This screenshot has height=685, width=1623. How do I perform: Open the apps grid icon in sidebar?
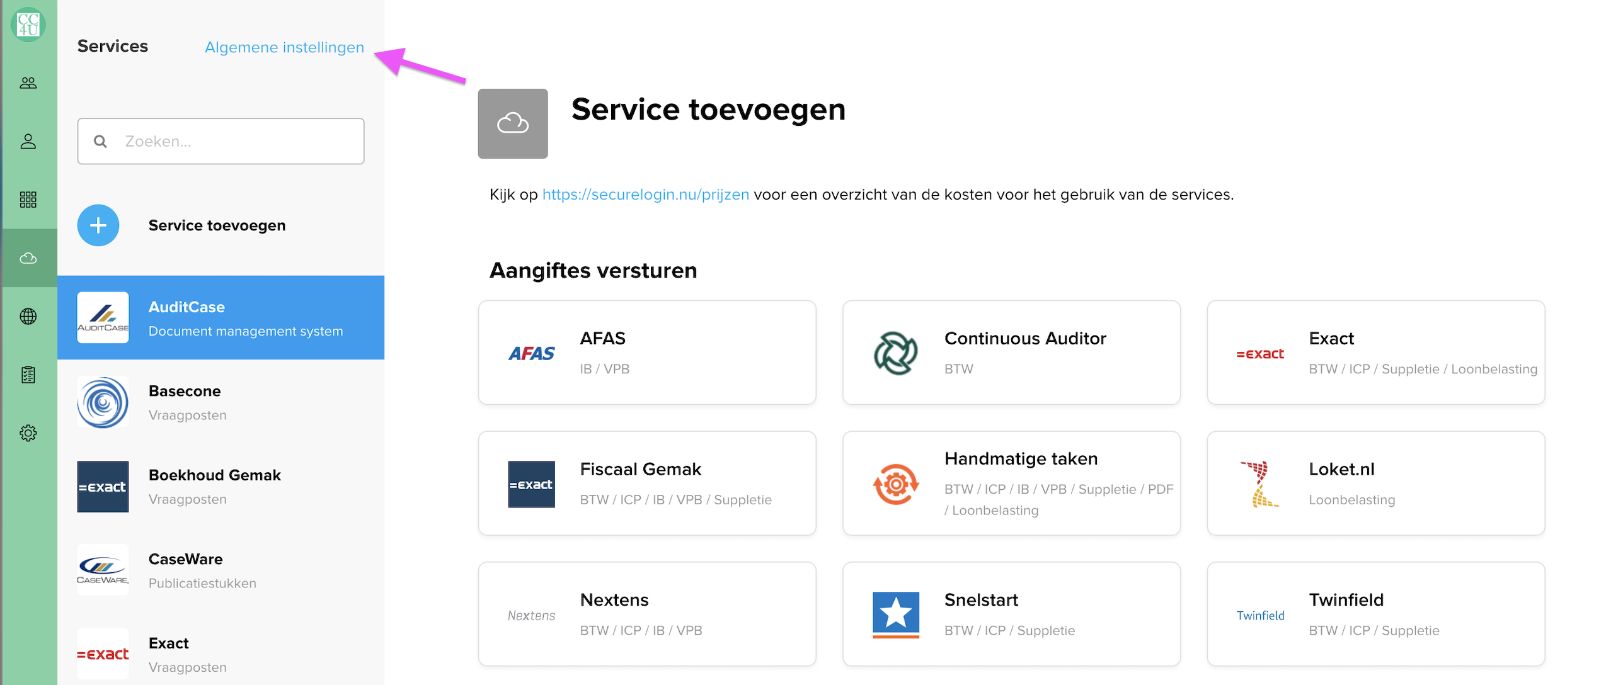click(x=28, y=200)
